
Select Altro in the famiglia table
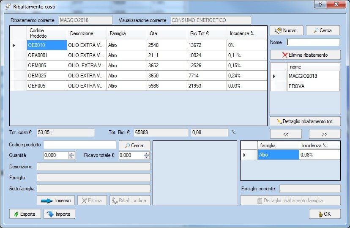click(278, 155)
